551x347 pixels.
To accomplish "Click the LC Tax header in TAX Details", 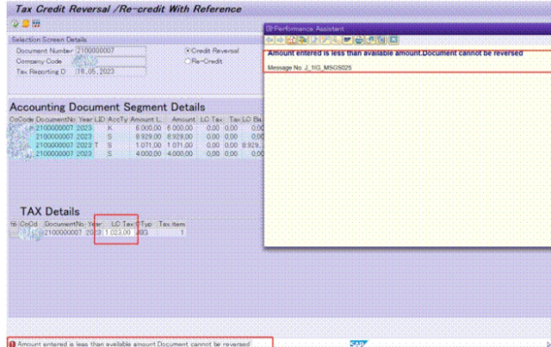I will click(x=122, y=224).
